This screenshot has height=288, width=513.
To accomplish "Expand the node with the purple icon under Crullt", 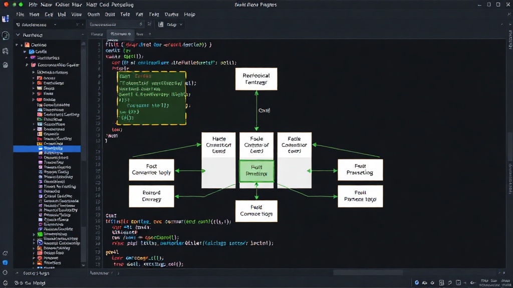I will [27, 58].
